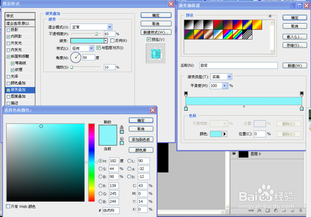Open the gradient 样式 (径向) dropdown

tap(82, 48)
